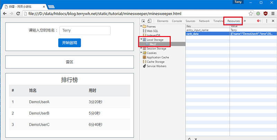
Task: Click the 姓名 column header
Action: point(33,90)
